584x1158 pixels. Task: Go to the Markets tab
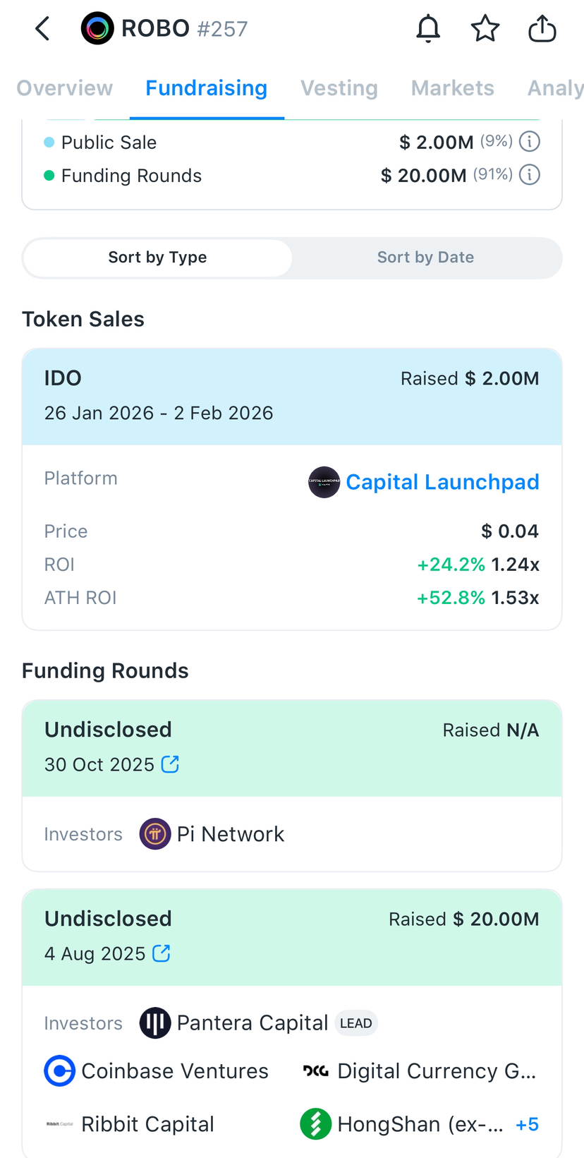[x=453, y=88]
